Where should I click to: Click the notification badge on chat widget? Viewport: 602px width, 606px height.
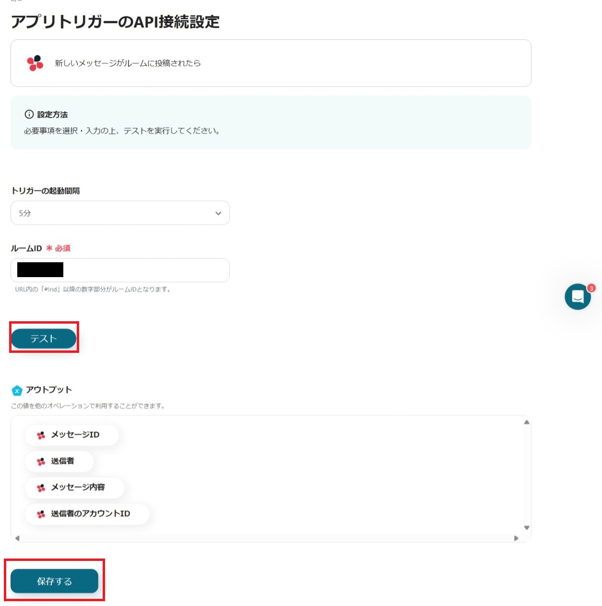(x=591, y=288)
